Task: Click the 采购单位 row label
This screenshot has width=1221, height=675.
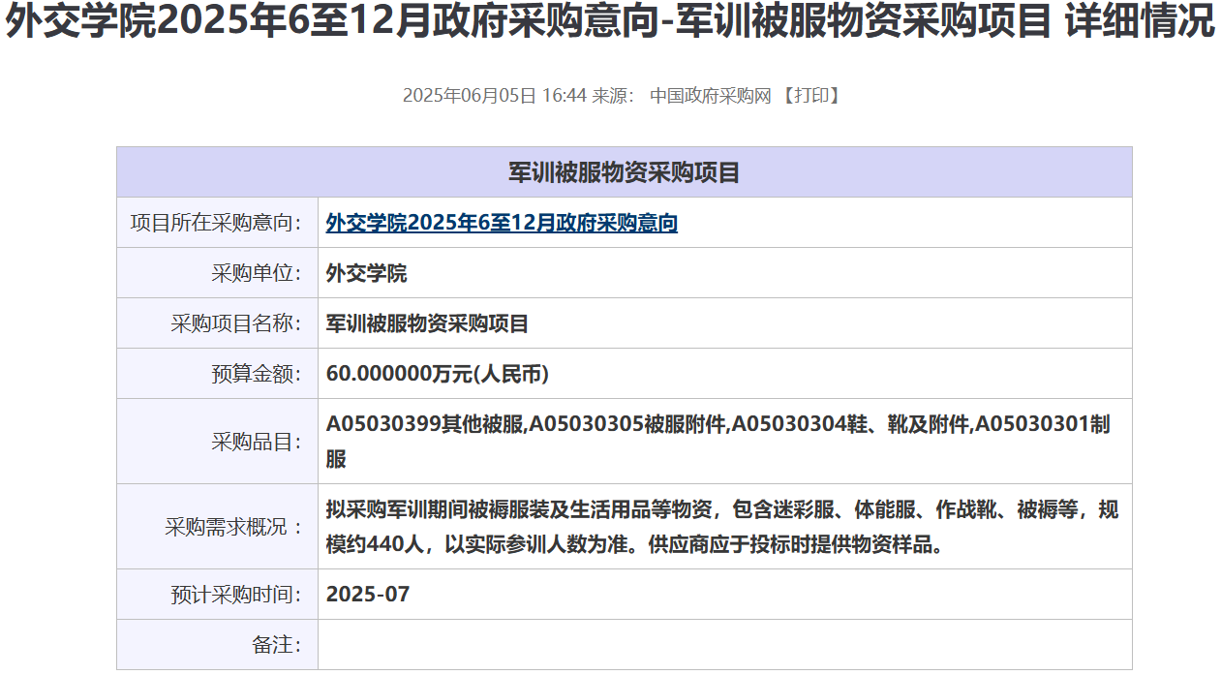Action: click(256, 273)
